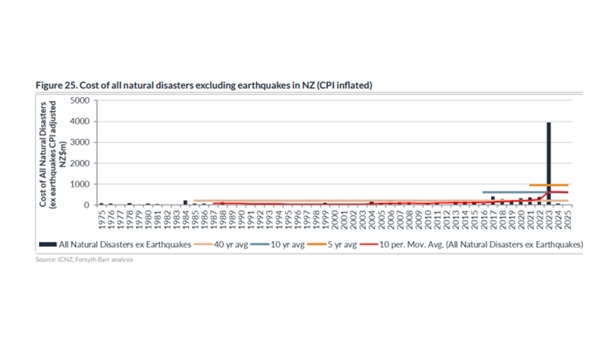
Task: Click the Figure 25 chart title
Action: 204,85
